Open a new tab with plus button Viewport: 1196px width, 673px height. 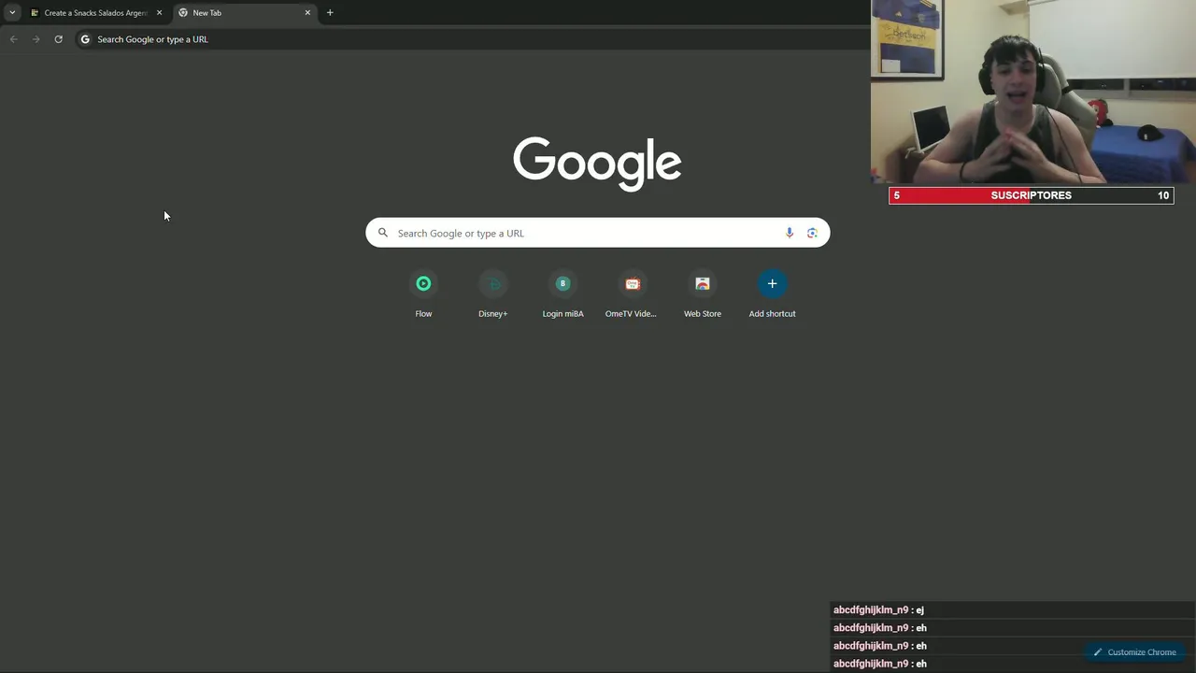coord(330,13)
